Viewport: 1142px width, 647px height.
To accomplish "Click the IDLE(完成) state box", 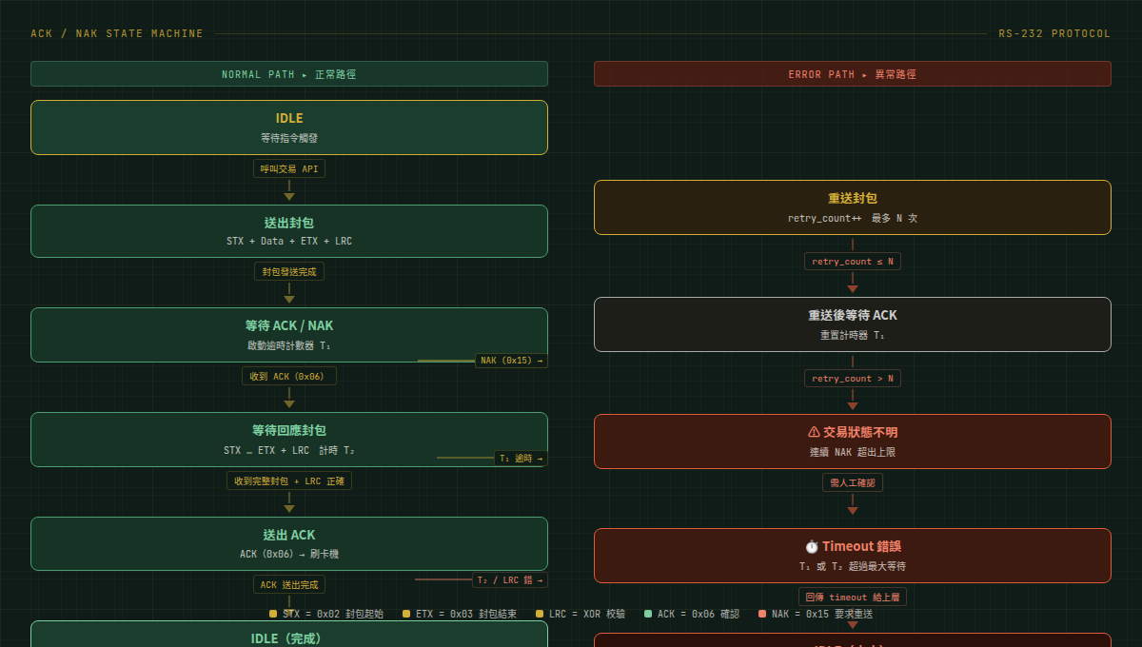I will (x=289, y=634).
